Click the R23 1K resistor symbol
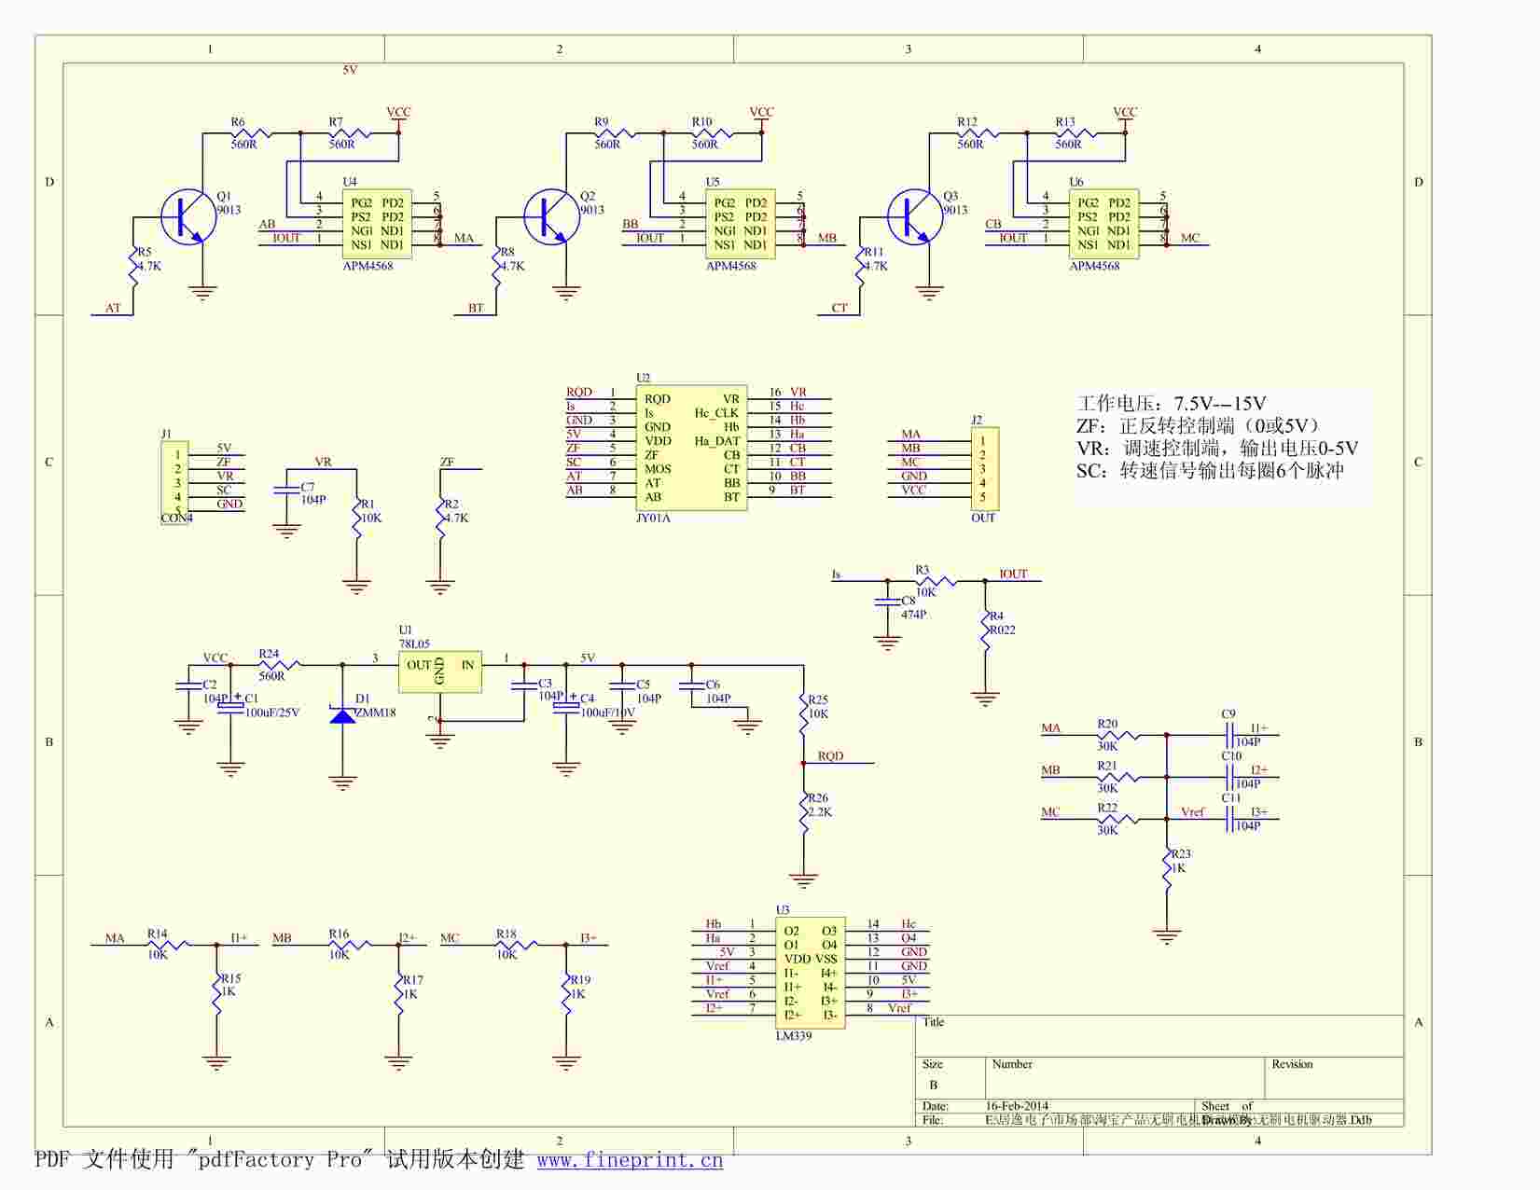Screen dimensions: 1540x1190 pos(1167,867)
